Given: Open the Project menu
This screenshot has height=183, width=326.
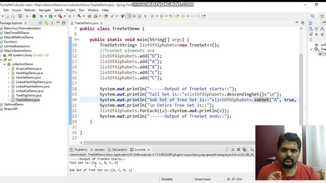Looking at the screenshot, I should tap(71, 10).
